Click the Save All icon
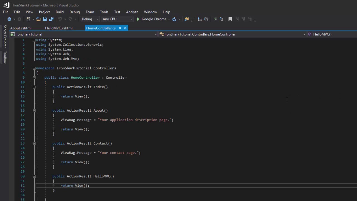 (51, 19)
